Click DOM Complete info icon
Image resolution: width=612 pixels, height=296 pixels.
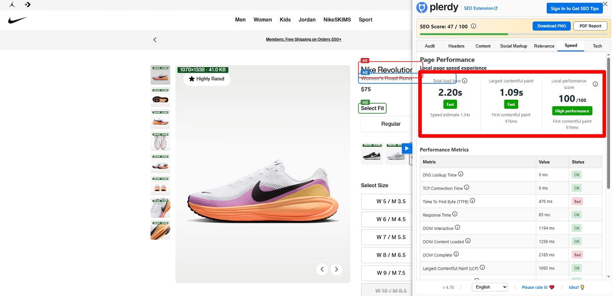(456, 254)
